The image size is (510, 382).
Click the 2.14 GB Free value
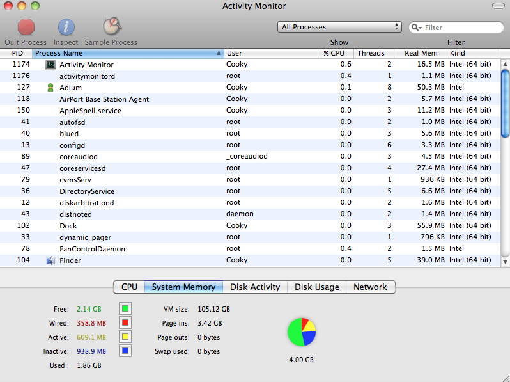(89, 309)
